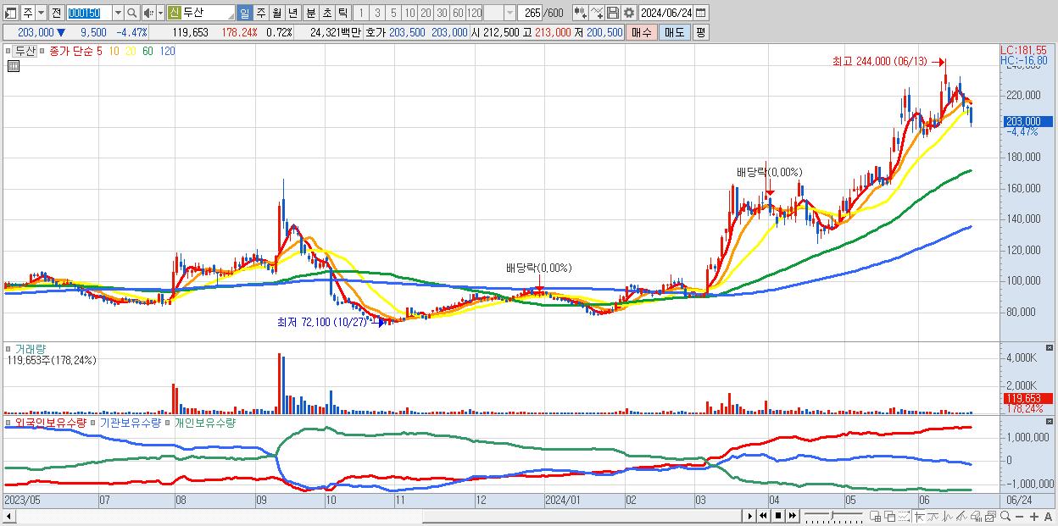The width and height of the screenshot is (1058, 526).
Task: Select the 분 minute chart period
Action: click(x=310, y=13)
